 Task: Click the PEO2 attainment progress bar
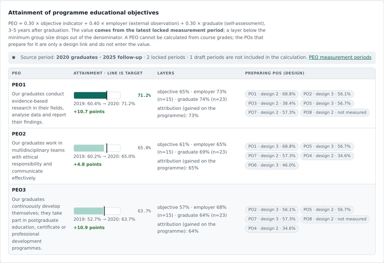97,148
